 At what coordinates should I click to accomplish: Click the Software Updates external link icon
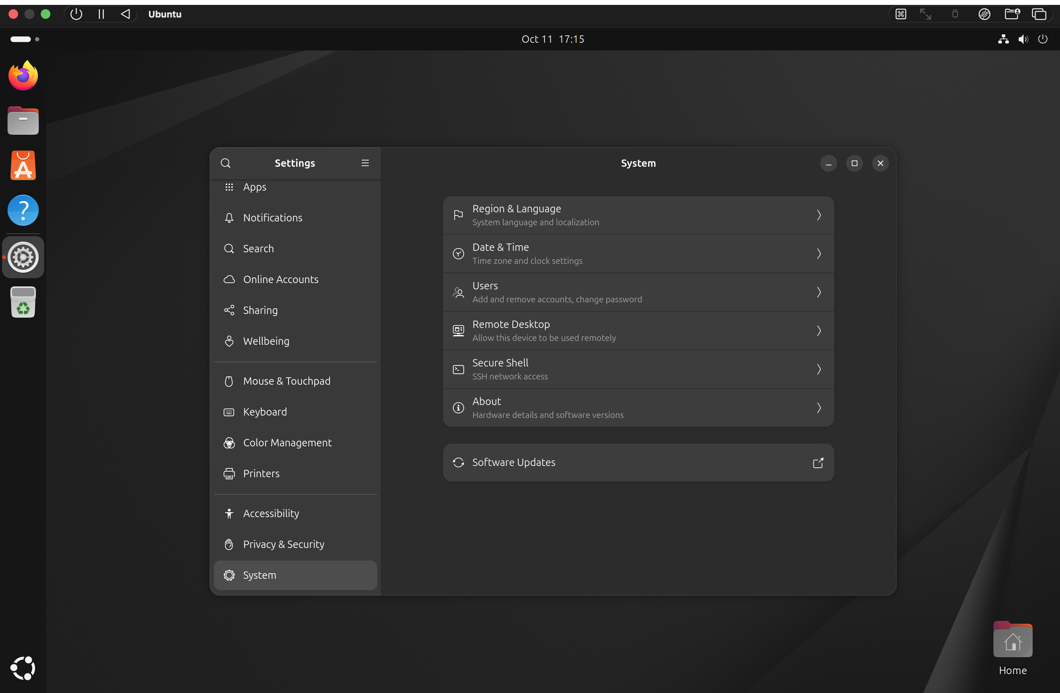pyautogui.click(x=818, y=462)
